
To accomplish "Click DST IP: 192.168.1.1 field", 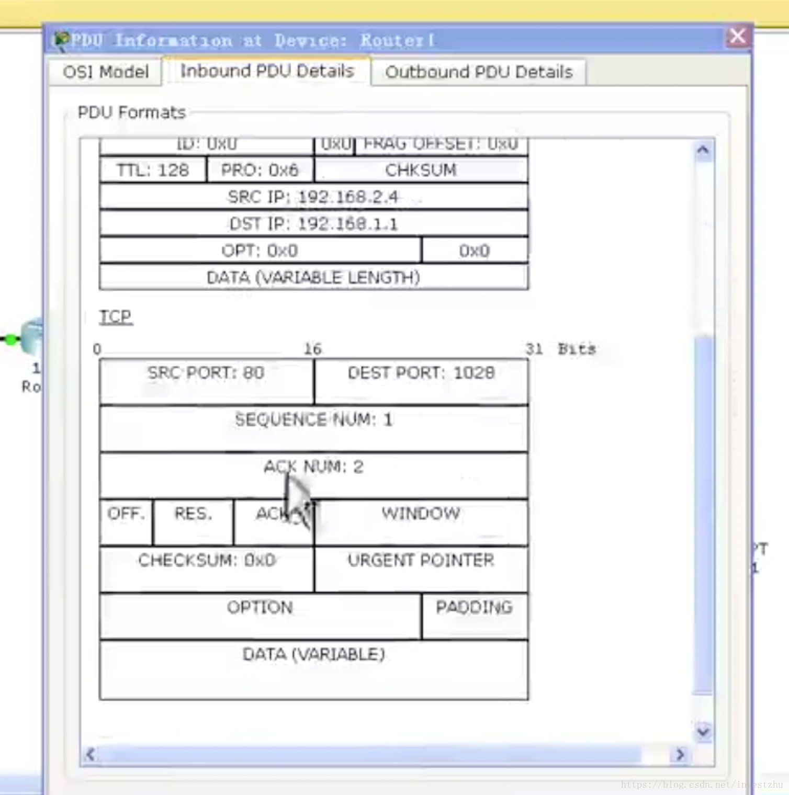I will click(x=313, y=224).
